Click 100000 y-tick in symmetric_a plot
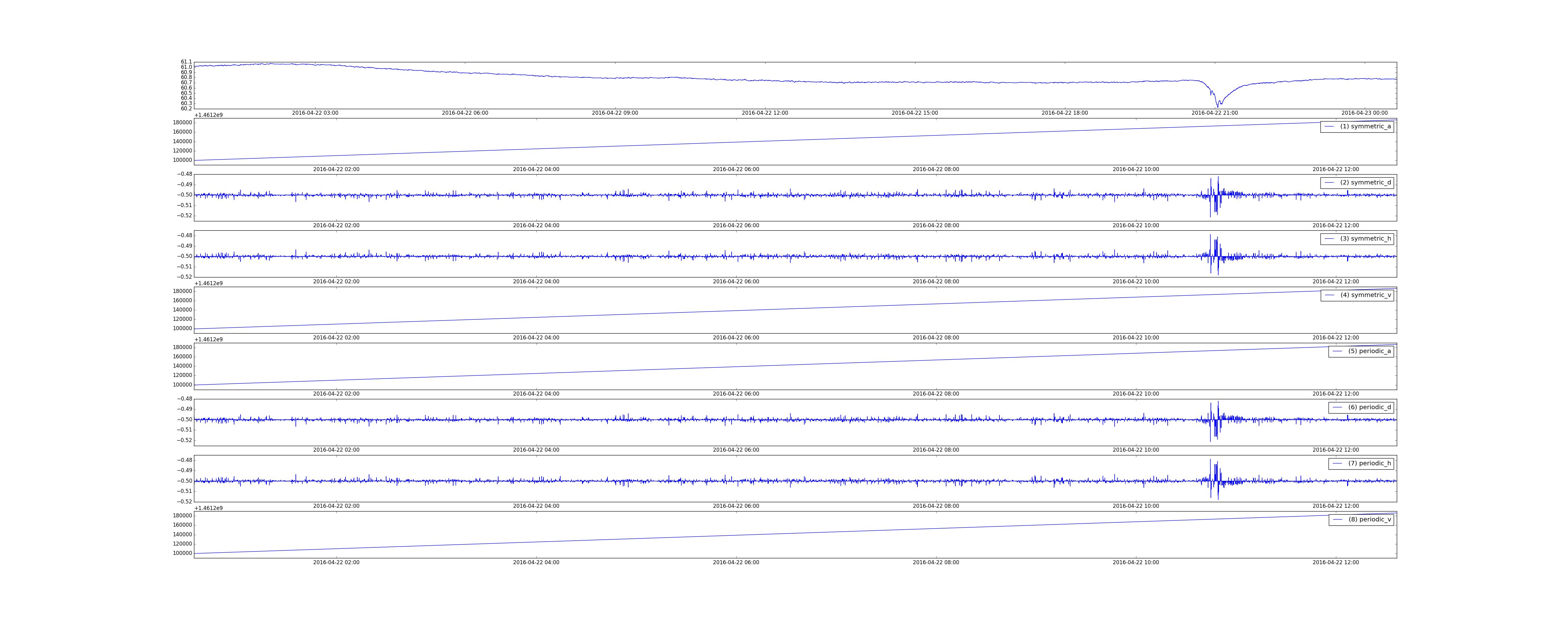Image resolution: width=1552 pixels, height=620 pixels. 183,160
